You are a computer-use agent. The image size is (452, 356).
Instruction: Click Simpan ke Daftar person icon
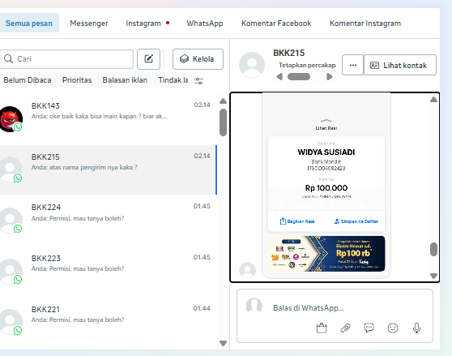tap(336, 221)
